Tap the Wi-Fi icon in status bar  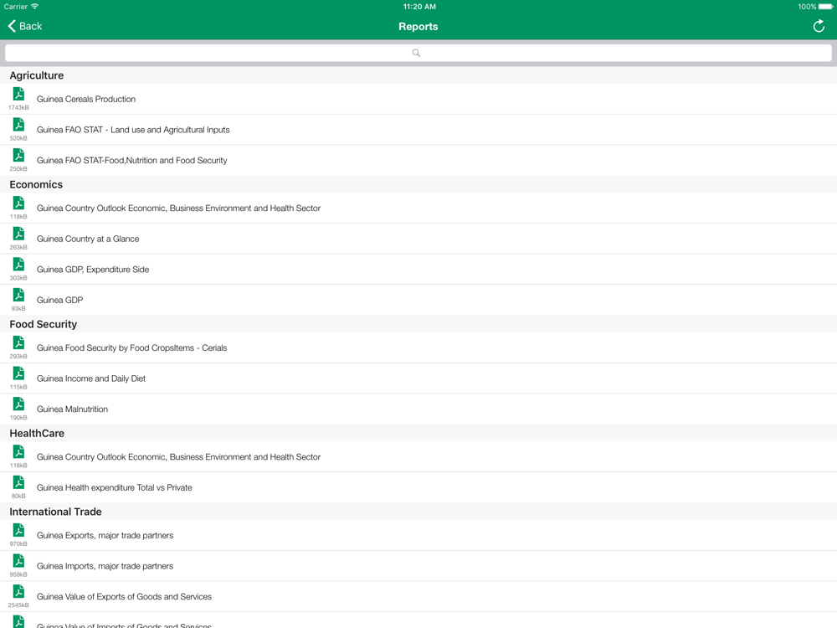34,7
